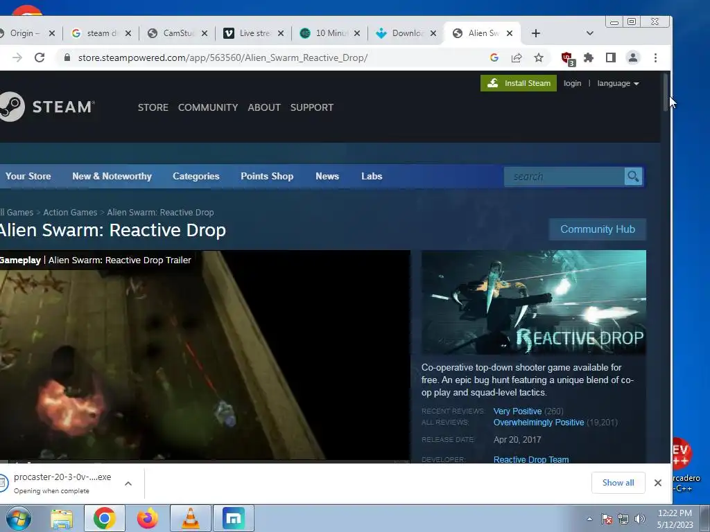The height and width of the screenshot is (532, 710).
Task: Toggle the Chrome side panel icon
Action: (610, 57)
